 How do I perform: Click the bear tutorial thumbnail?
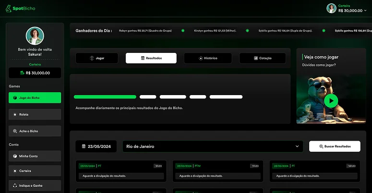click(x=331, y=99)
